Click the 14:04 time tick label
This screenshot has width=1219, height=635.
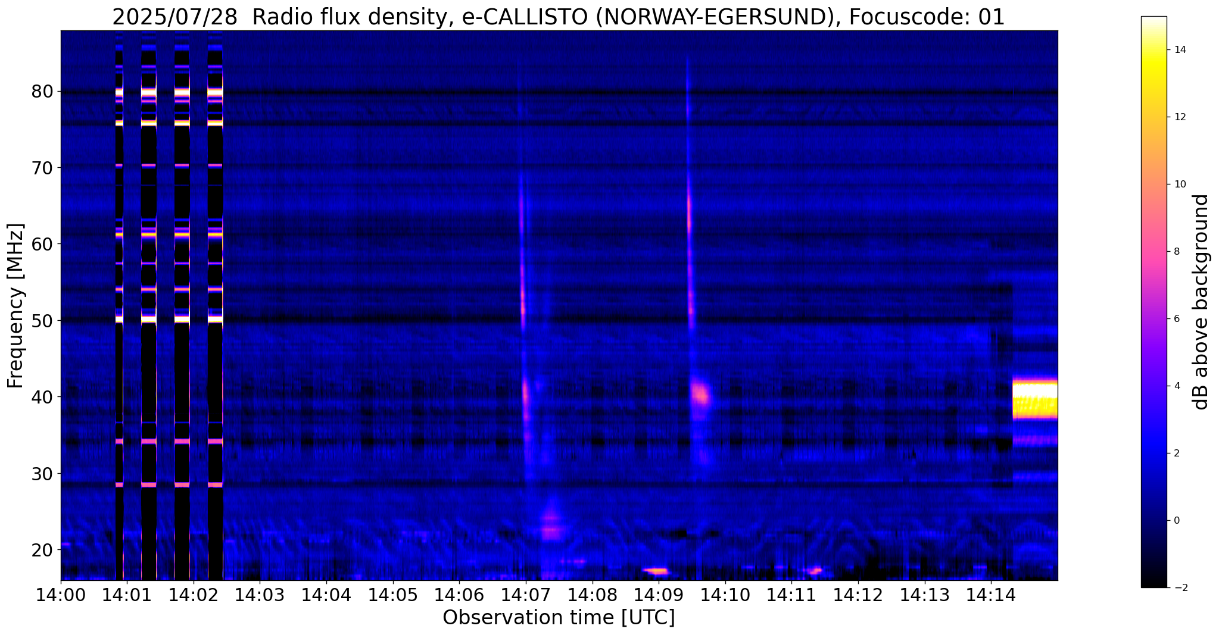click(x=326, y=595)
